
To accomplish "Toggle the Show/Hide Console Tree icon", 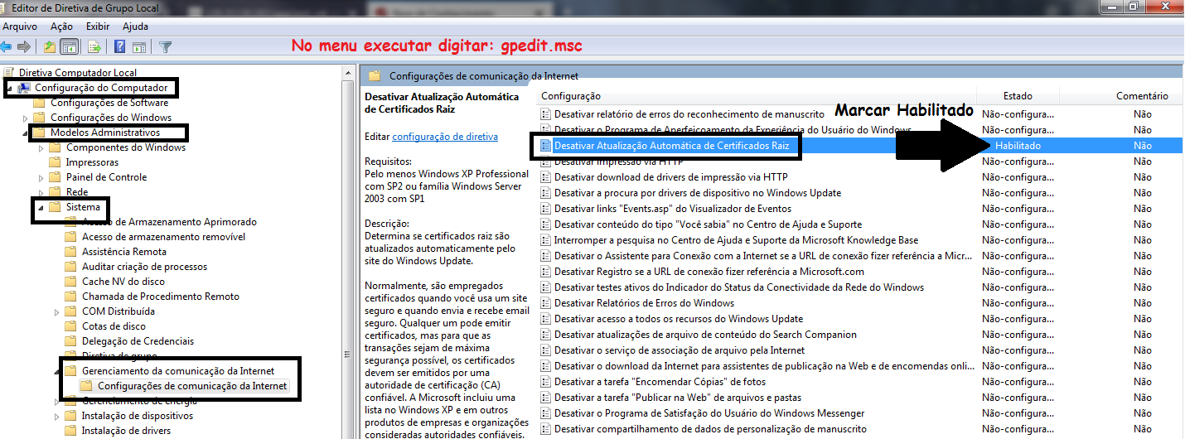I will [x=70, y=46].
